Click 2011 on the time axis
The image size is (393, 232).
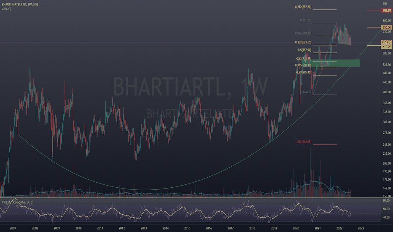[x=100, y=228]
